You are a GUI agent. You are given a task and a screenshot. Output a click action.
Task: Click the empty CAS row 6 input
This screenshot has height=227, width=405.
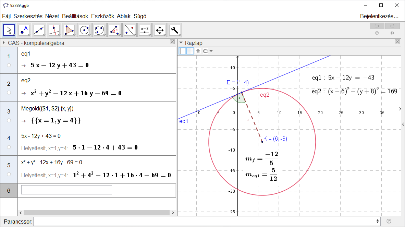(66, 190)
